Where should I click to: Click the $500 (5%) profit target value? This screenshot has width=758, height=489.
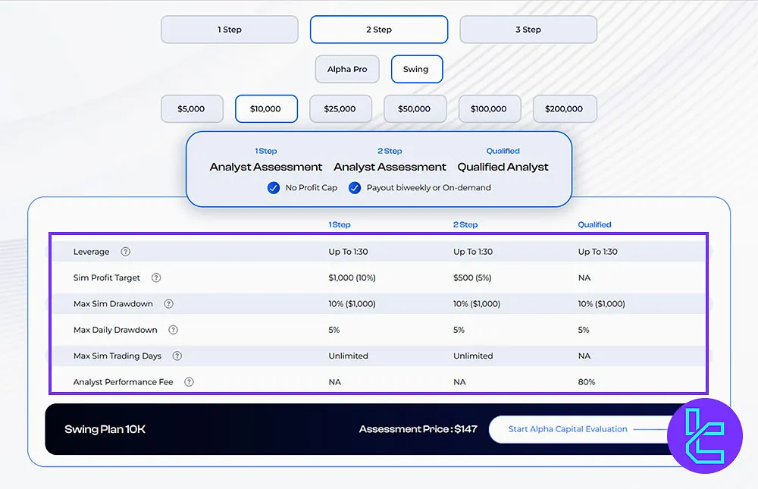[472, 277]
